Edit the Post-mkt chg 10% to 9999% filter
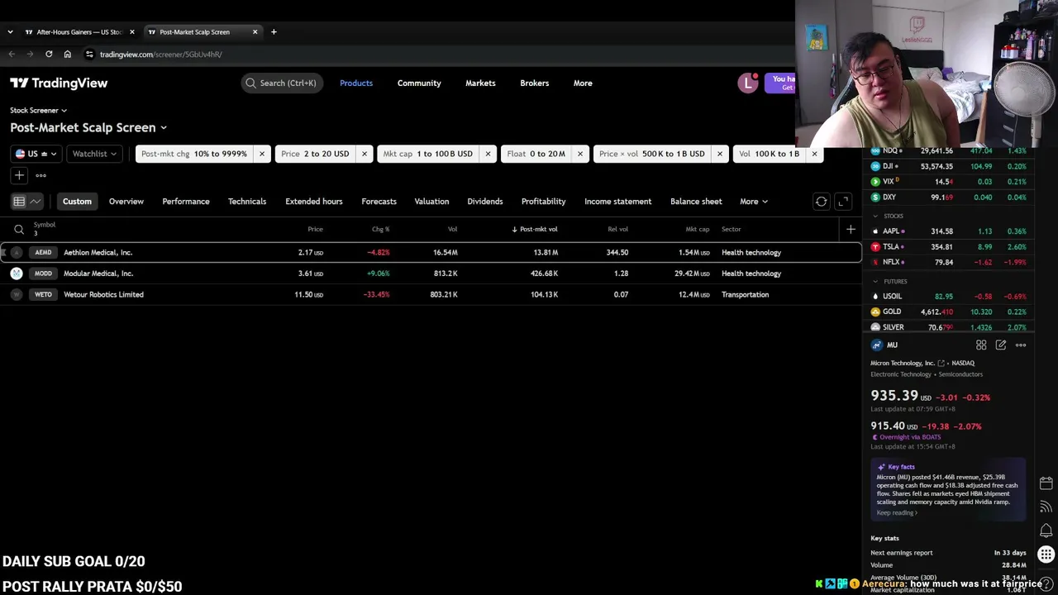 193,154
